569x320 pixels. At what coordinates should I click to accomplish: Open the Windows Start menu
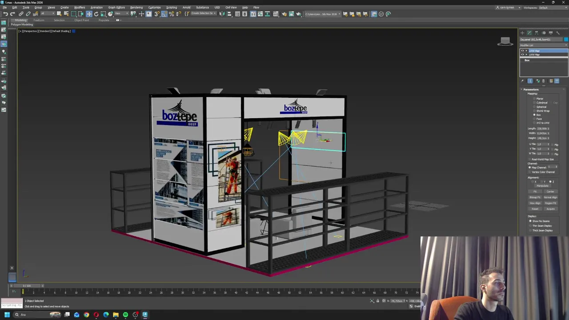pos(7,315)
